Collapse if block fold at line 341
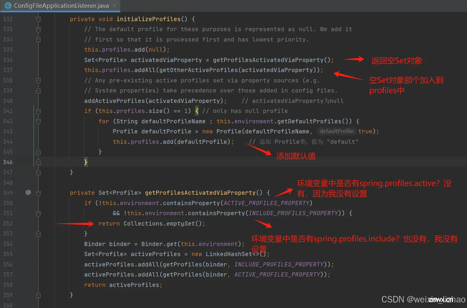The image size is (467, 308). [38, 111]
